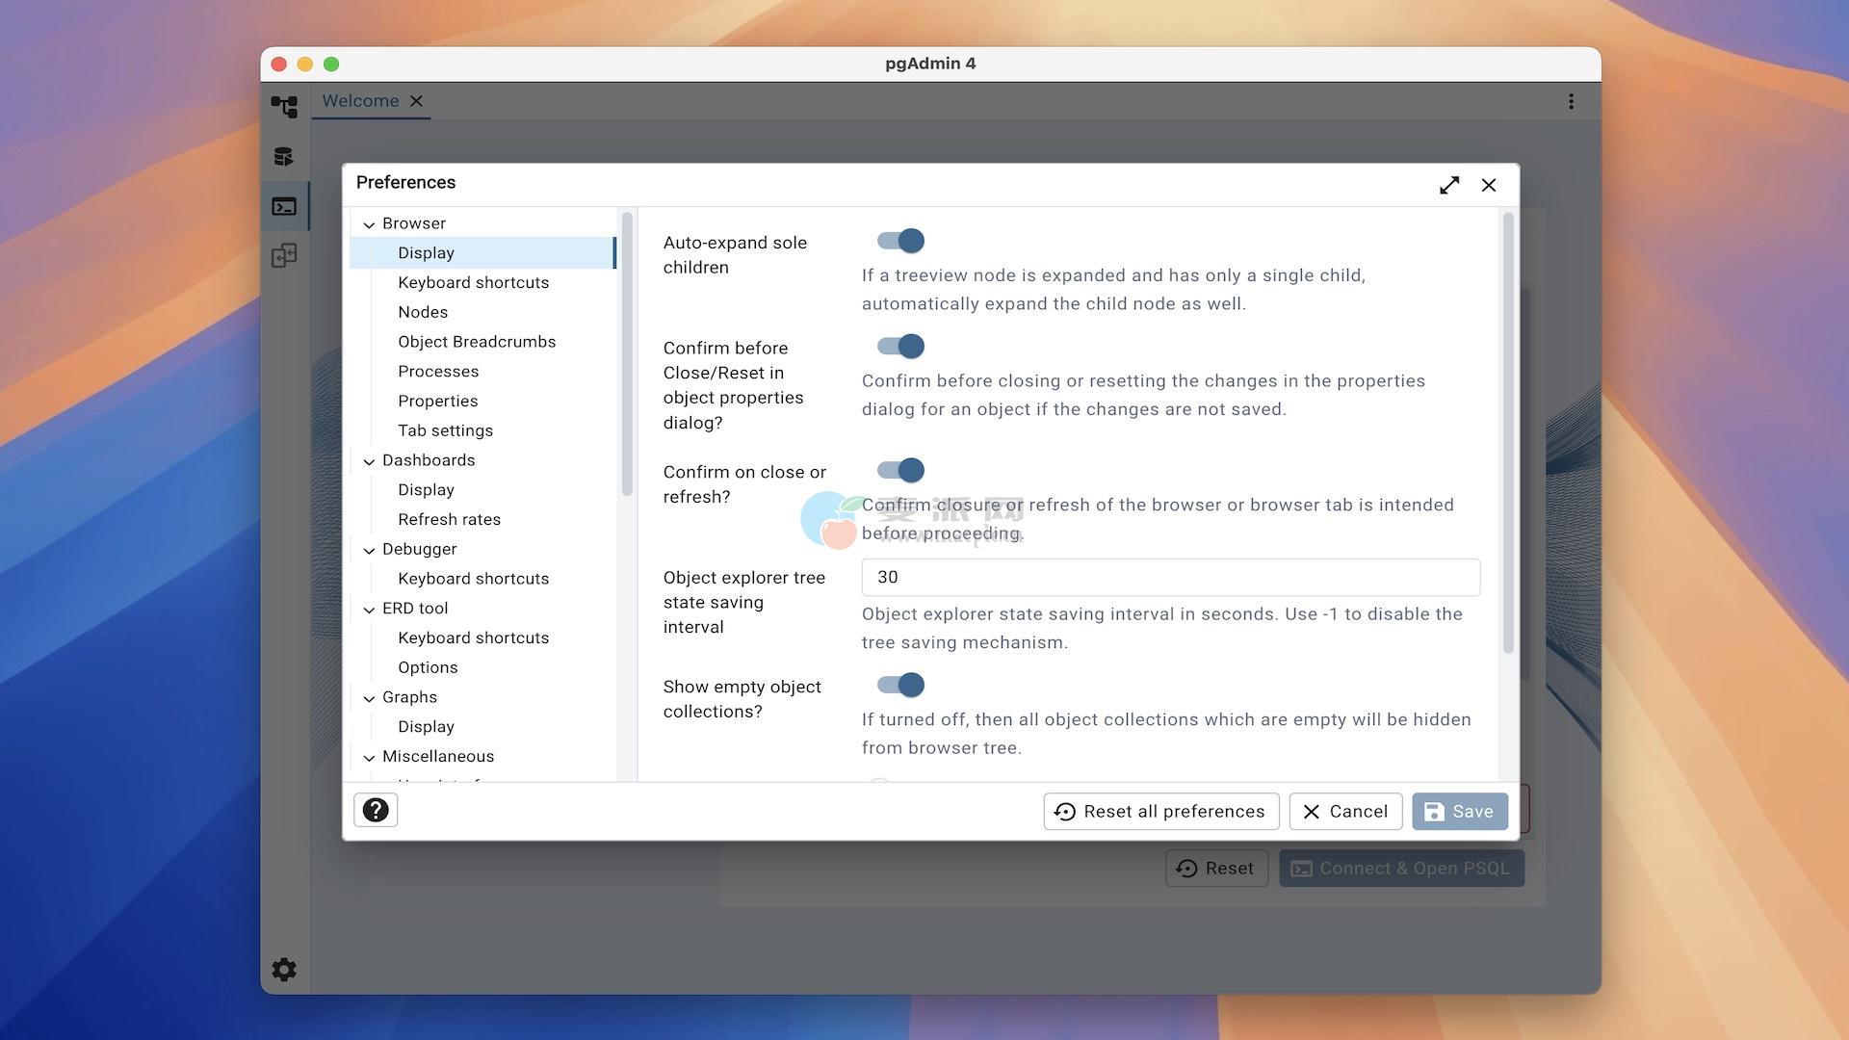Viewport: 1849px width, 1040px height.
Task: Toggle Show empty object collections switch
Action: pyautogui.click(x=900, y=685)
